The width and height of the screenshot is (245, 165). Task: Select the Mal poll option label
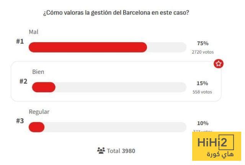[34, 32]
